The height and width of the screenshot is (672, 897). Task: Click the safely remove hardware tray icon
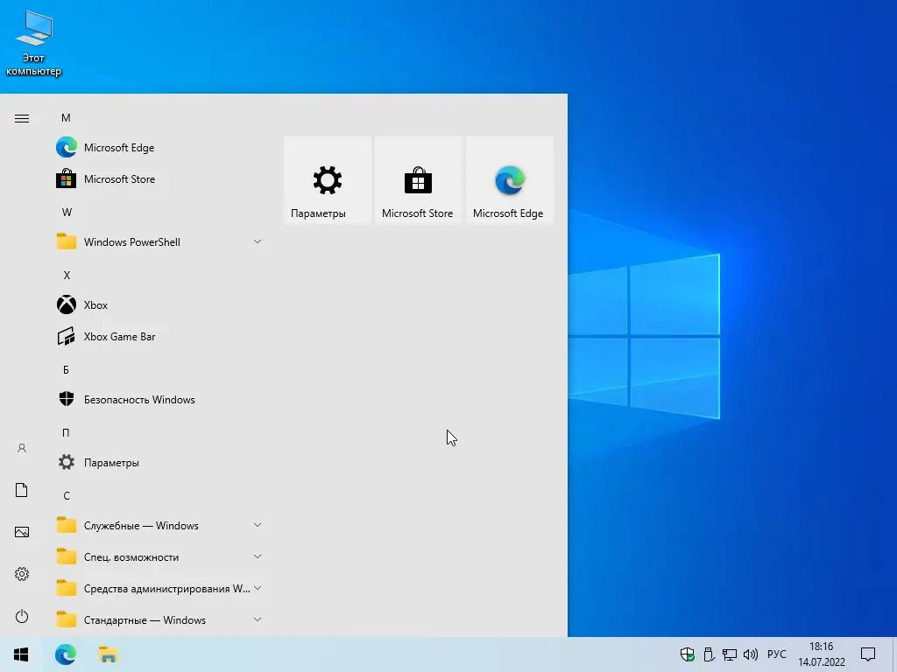[709, 654]
